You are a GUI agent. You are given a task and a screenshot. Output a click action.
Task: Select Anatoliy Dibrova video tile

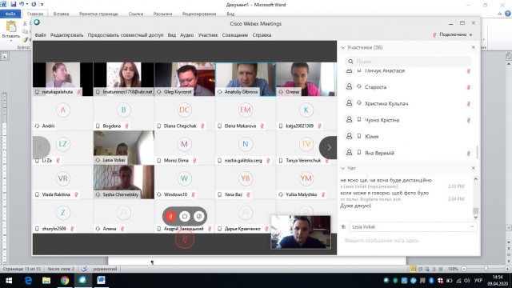coord(246,79)
